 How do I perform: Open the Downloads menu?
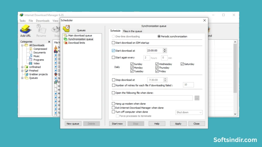[x=42, y=21]
